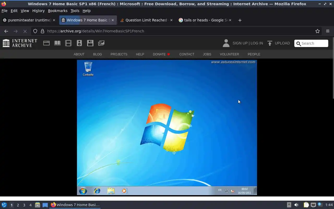Close the Windows 7 Home Basic tab
Viewport: 334px width, 209px height.
(x=113, y=20)
